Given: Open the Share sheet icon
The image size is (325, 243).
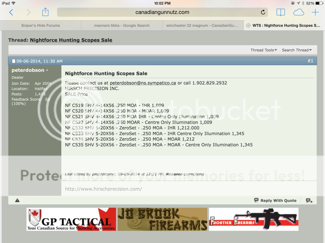Looking at the screenshot, I should pyautogui.click(x=45, y=12).
